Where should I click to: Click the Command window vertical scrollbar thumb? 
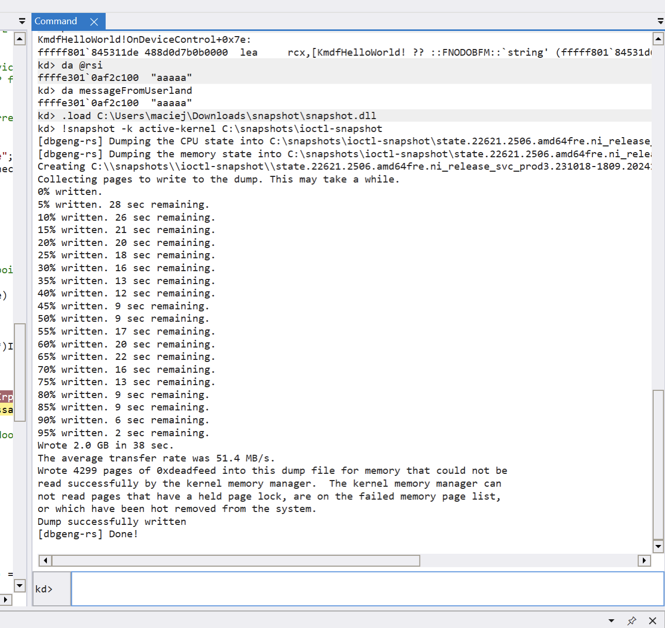(658, 464)
